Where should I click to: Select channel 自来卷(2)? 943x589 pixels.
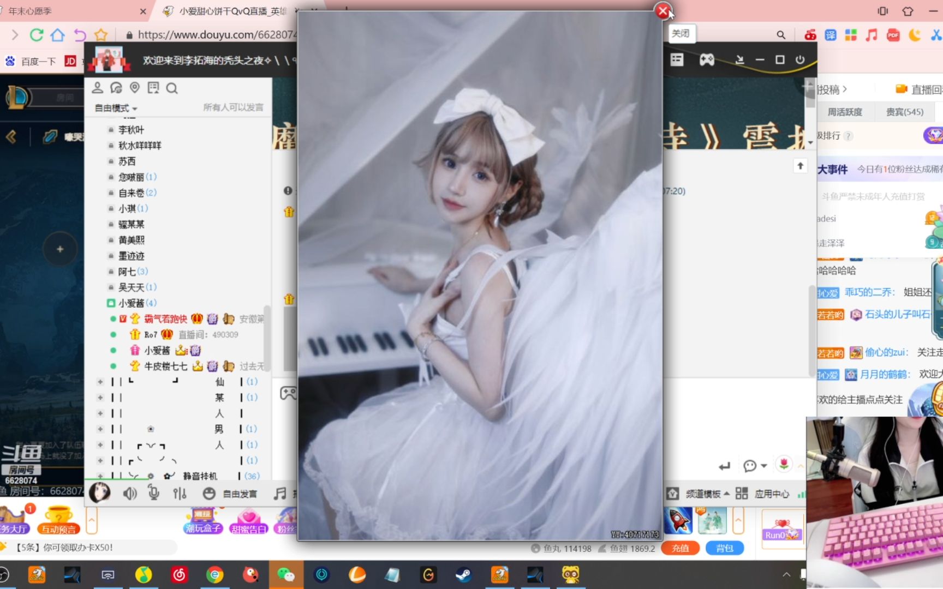coord(138,193)
